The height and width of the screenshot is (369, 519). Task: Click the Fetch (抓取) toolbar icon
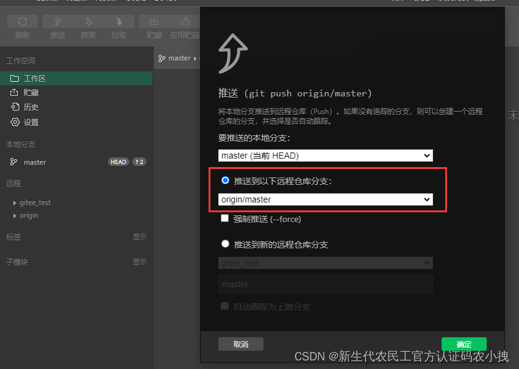tap(88, 22)
